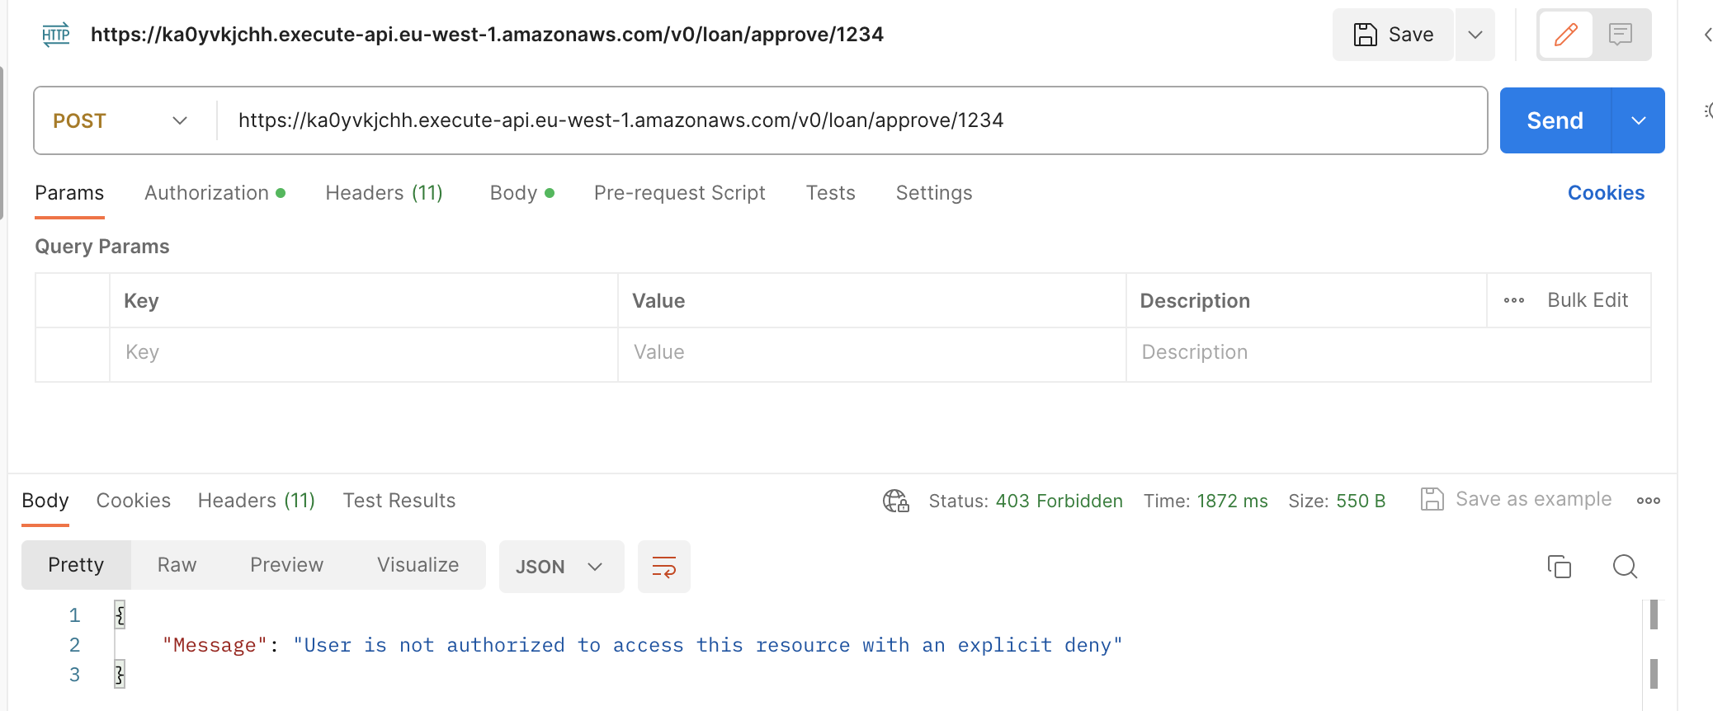This screenshot has height=711, width=1713.
Task: Click the Value input cell
Action: coord(872,353)
